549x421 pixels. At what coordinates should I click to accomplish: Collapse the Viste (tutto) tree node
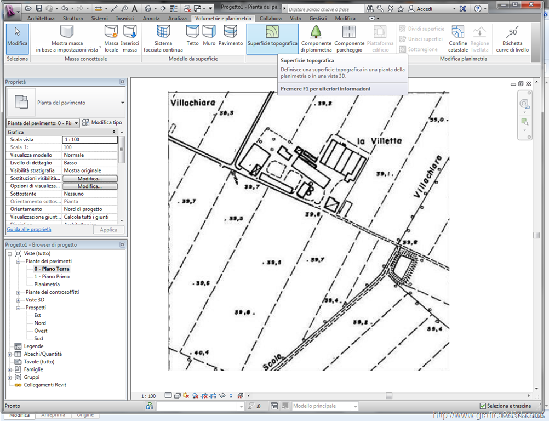click(10, 254)
